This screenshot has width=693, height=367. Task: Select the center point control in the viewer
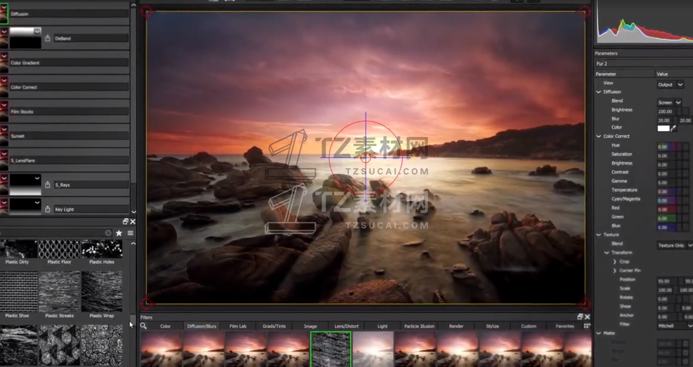365,157
